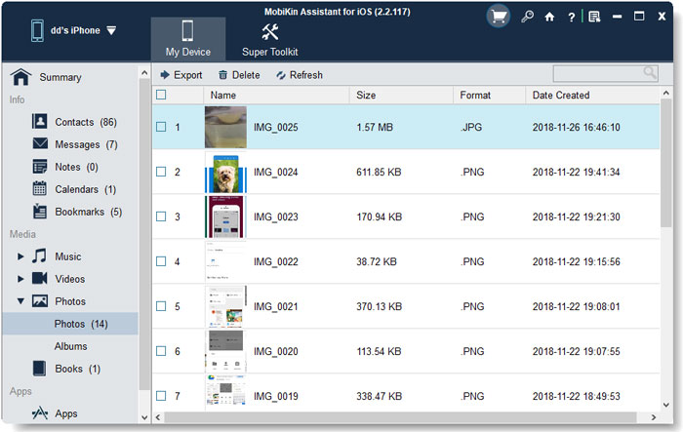Click the home icon in title bar

(550, 17)
